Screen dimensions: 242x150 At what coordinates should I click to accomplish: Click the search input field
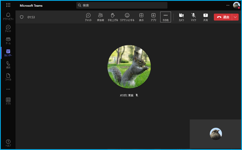[122, 5]
